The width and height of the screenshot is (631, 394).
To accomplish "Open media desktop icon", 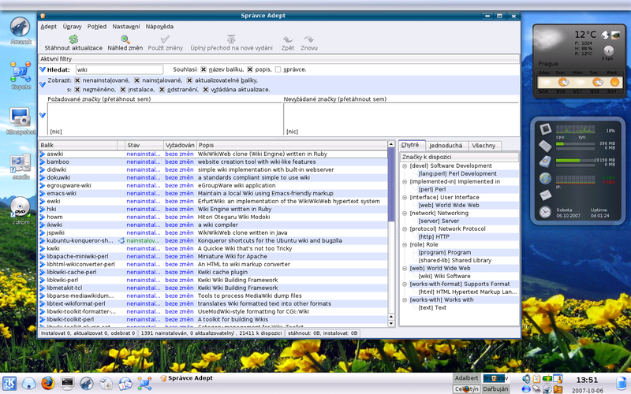I will click(x=21, y=163).
